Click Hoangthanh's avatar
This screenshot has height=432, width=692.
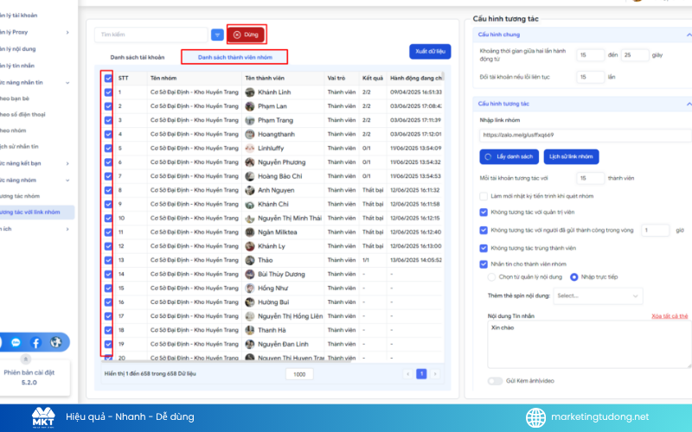point(250,134)
